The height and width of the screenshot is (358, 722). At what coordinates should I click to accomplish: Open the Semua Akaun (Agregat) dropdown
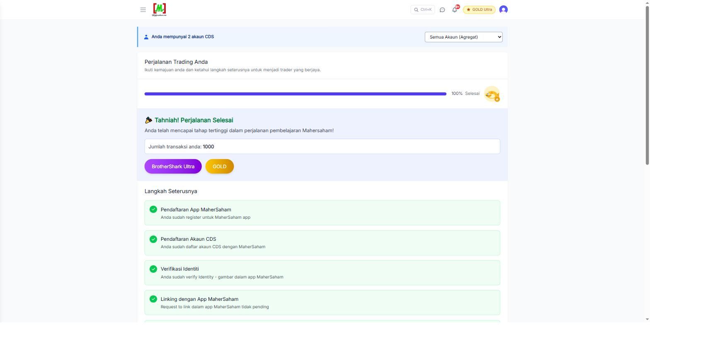tap(463, 37)
